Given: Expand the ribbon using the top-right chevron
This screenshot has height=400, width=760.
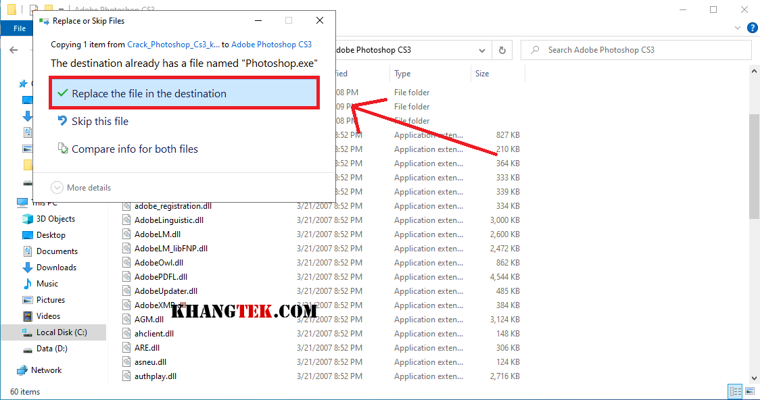Looking at the screenshot, I should coord(737,28).
